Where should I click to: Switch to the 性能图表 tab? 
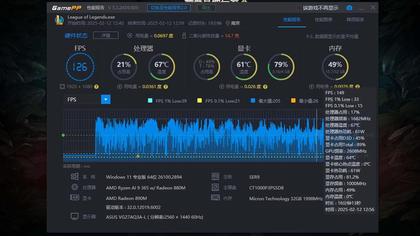324,20
